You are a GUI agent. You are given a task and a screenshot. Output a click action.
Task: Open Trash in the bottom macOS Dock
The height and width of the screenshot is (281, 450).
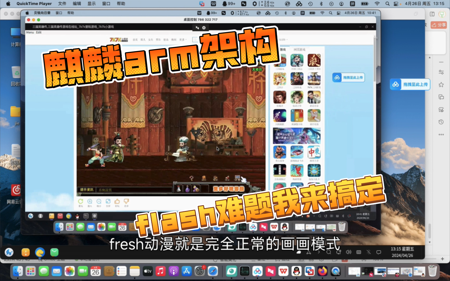click(432, 271)
